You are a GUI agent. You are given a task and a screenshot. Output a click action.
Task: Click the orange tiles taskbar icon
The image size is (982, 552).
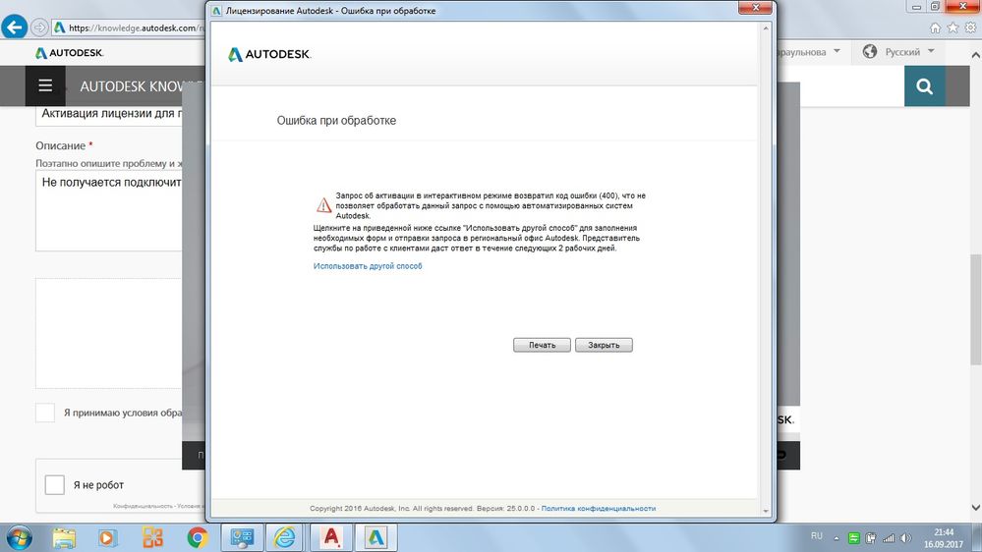(152, 537)
